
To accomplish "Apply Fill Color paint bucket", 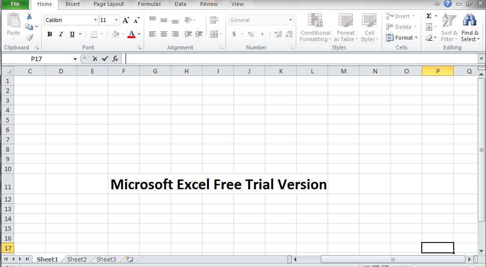I will (x=115, y=34).
